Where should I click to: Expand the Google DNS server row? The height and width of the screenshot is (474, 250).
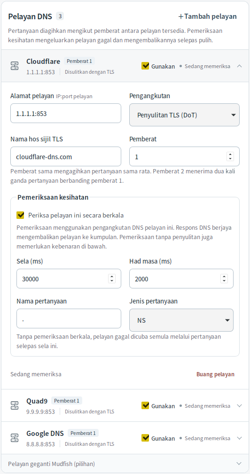point(239,438)
